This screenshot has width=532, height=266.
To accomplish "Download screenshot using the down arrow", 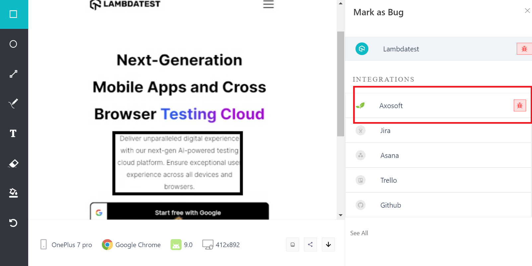I will (328, 244).
